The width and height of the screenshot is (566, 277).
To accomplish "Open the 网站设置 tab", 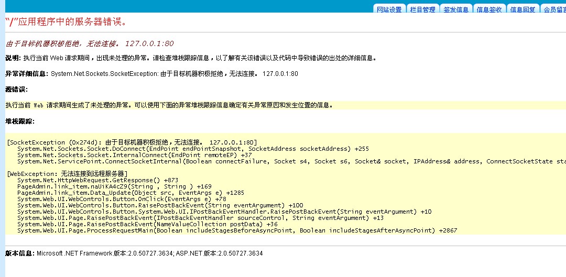I will click(x=389, y=9).
